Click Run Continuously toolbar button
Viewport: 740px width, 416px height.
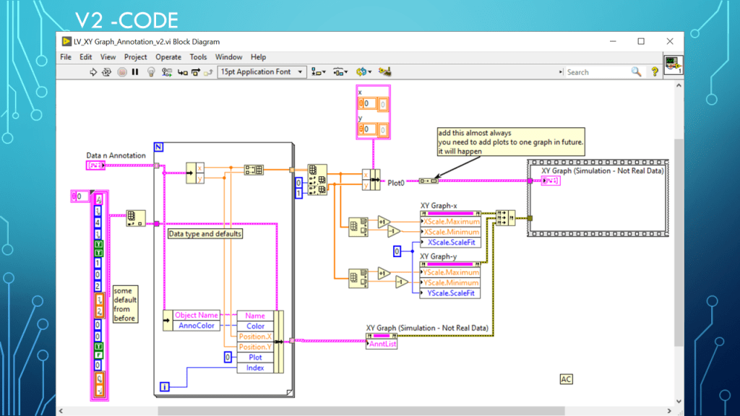tap(107, 72)
